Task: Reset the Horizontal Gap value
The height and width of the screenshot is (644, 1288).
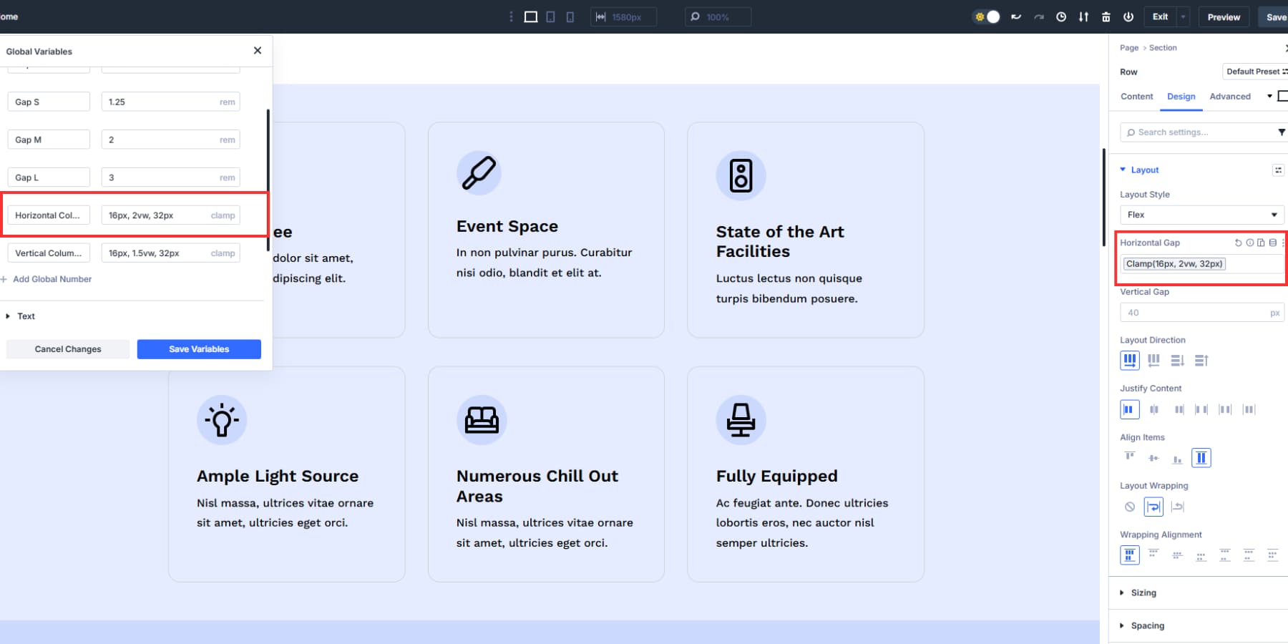Action: 1238,243
